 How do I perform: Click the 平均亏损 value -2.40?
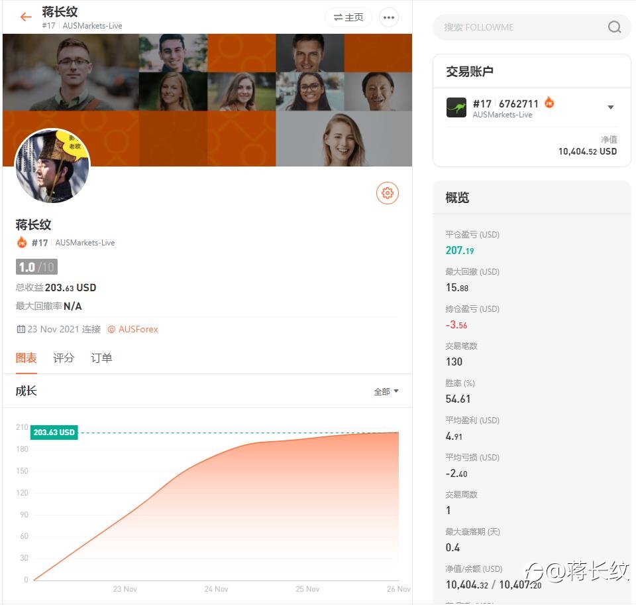(456, 474)
